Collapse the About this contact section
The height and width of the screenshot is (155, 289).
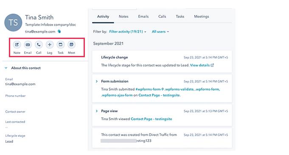pos(6,68)
